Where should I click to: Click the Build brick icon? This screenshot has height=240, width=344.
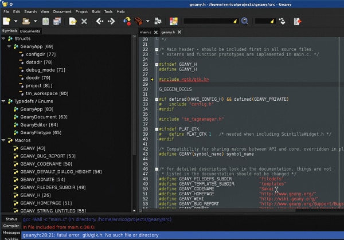coord(138,21)
